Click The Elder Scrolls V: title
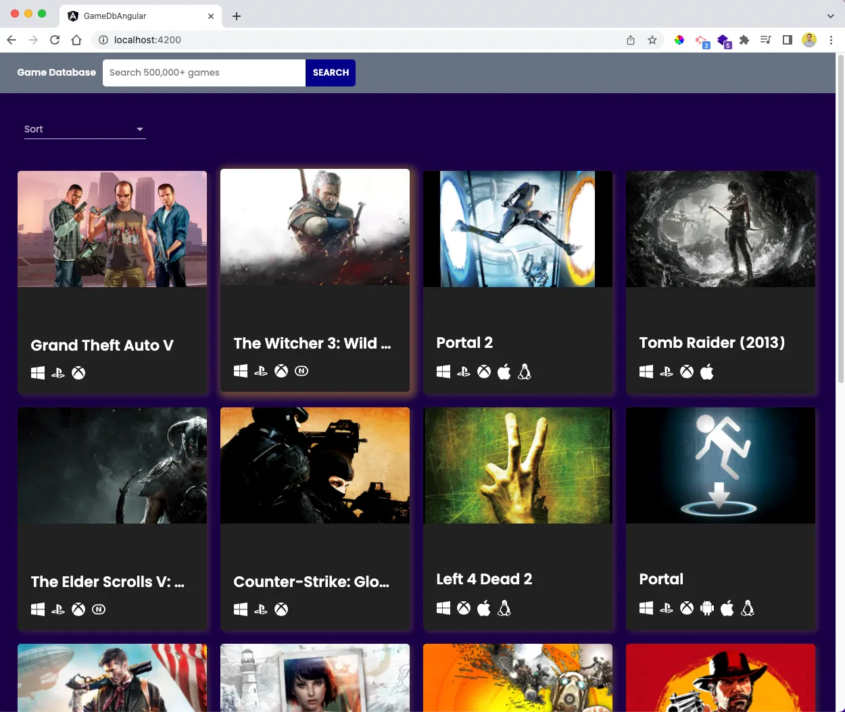Image resolution: width=845 pixels, height=712 pixels. tap(107, 582)
